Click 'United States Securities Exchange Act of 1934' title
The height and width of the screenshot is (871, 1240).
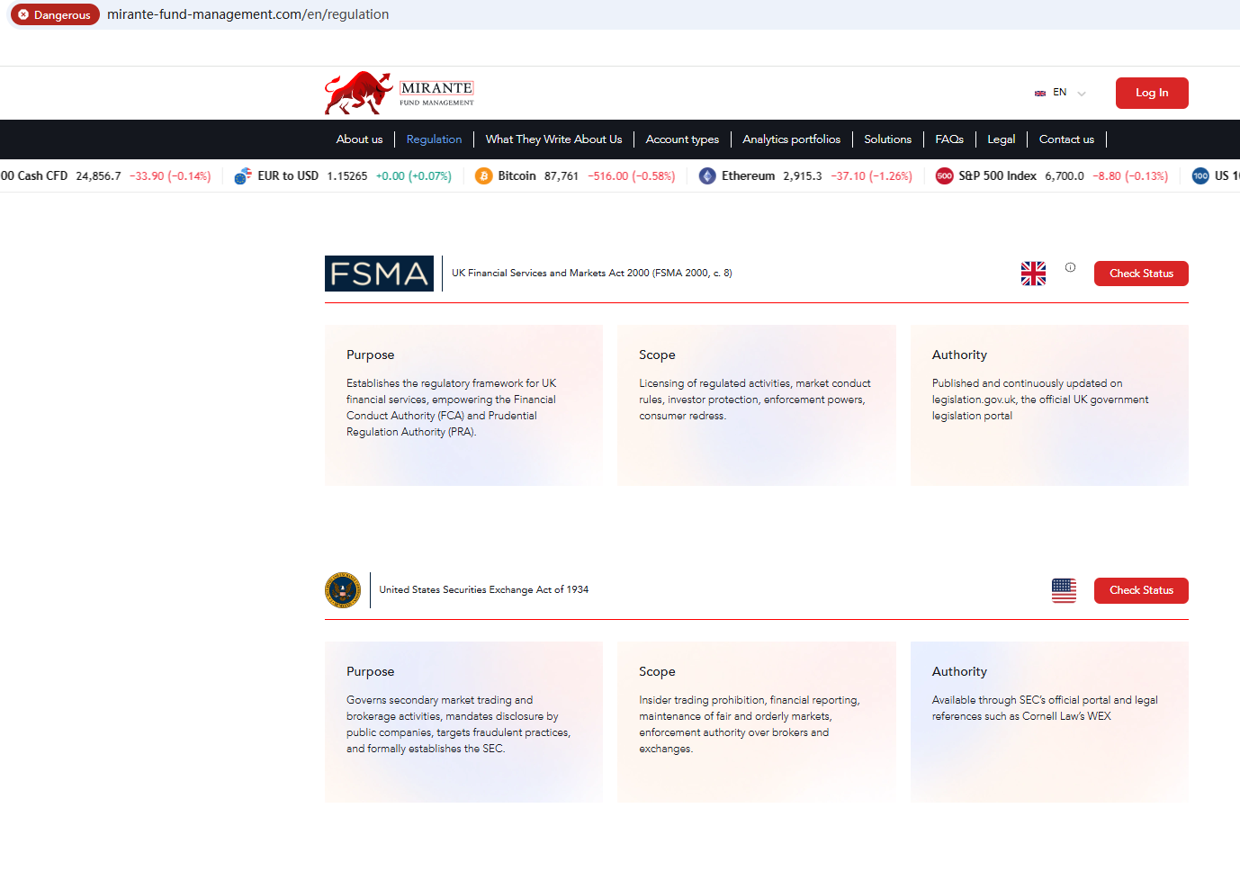(484, 590)
